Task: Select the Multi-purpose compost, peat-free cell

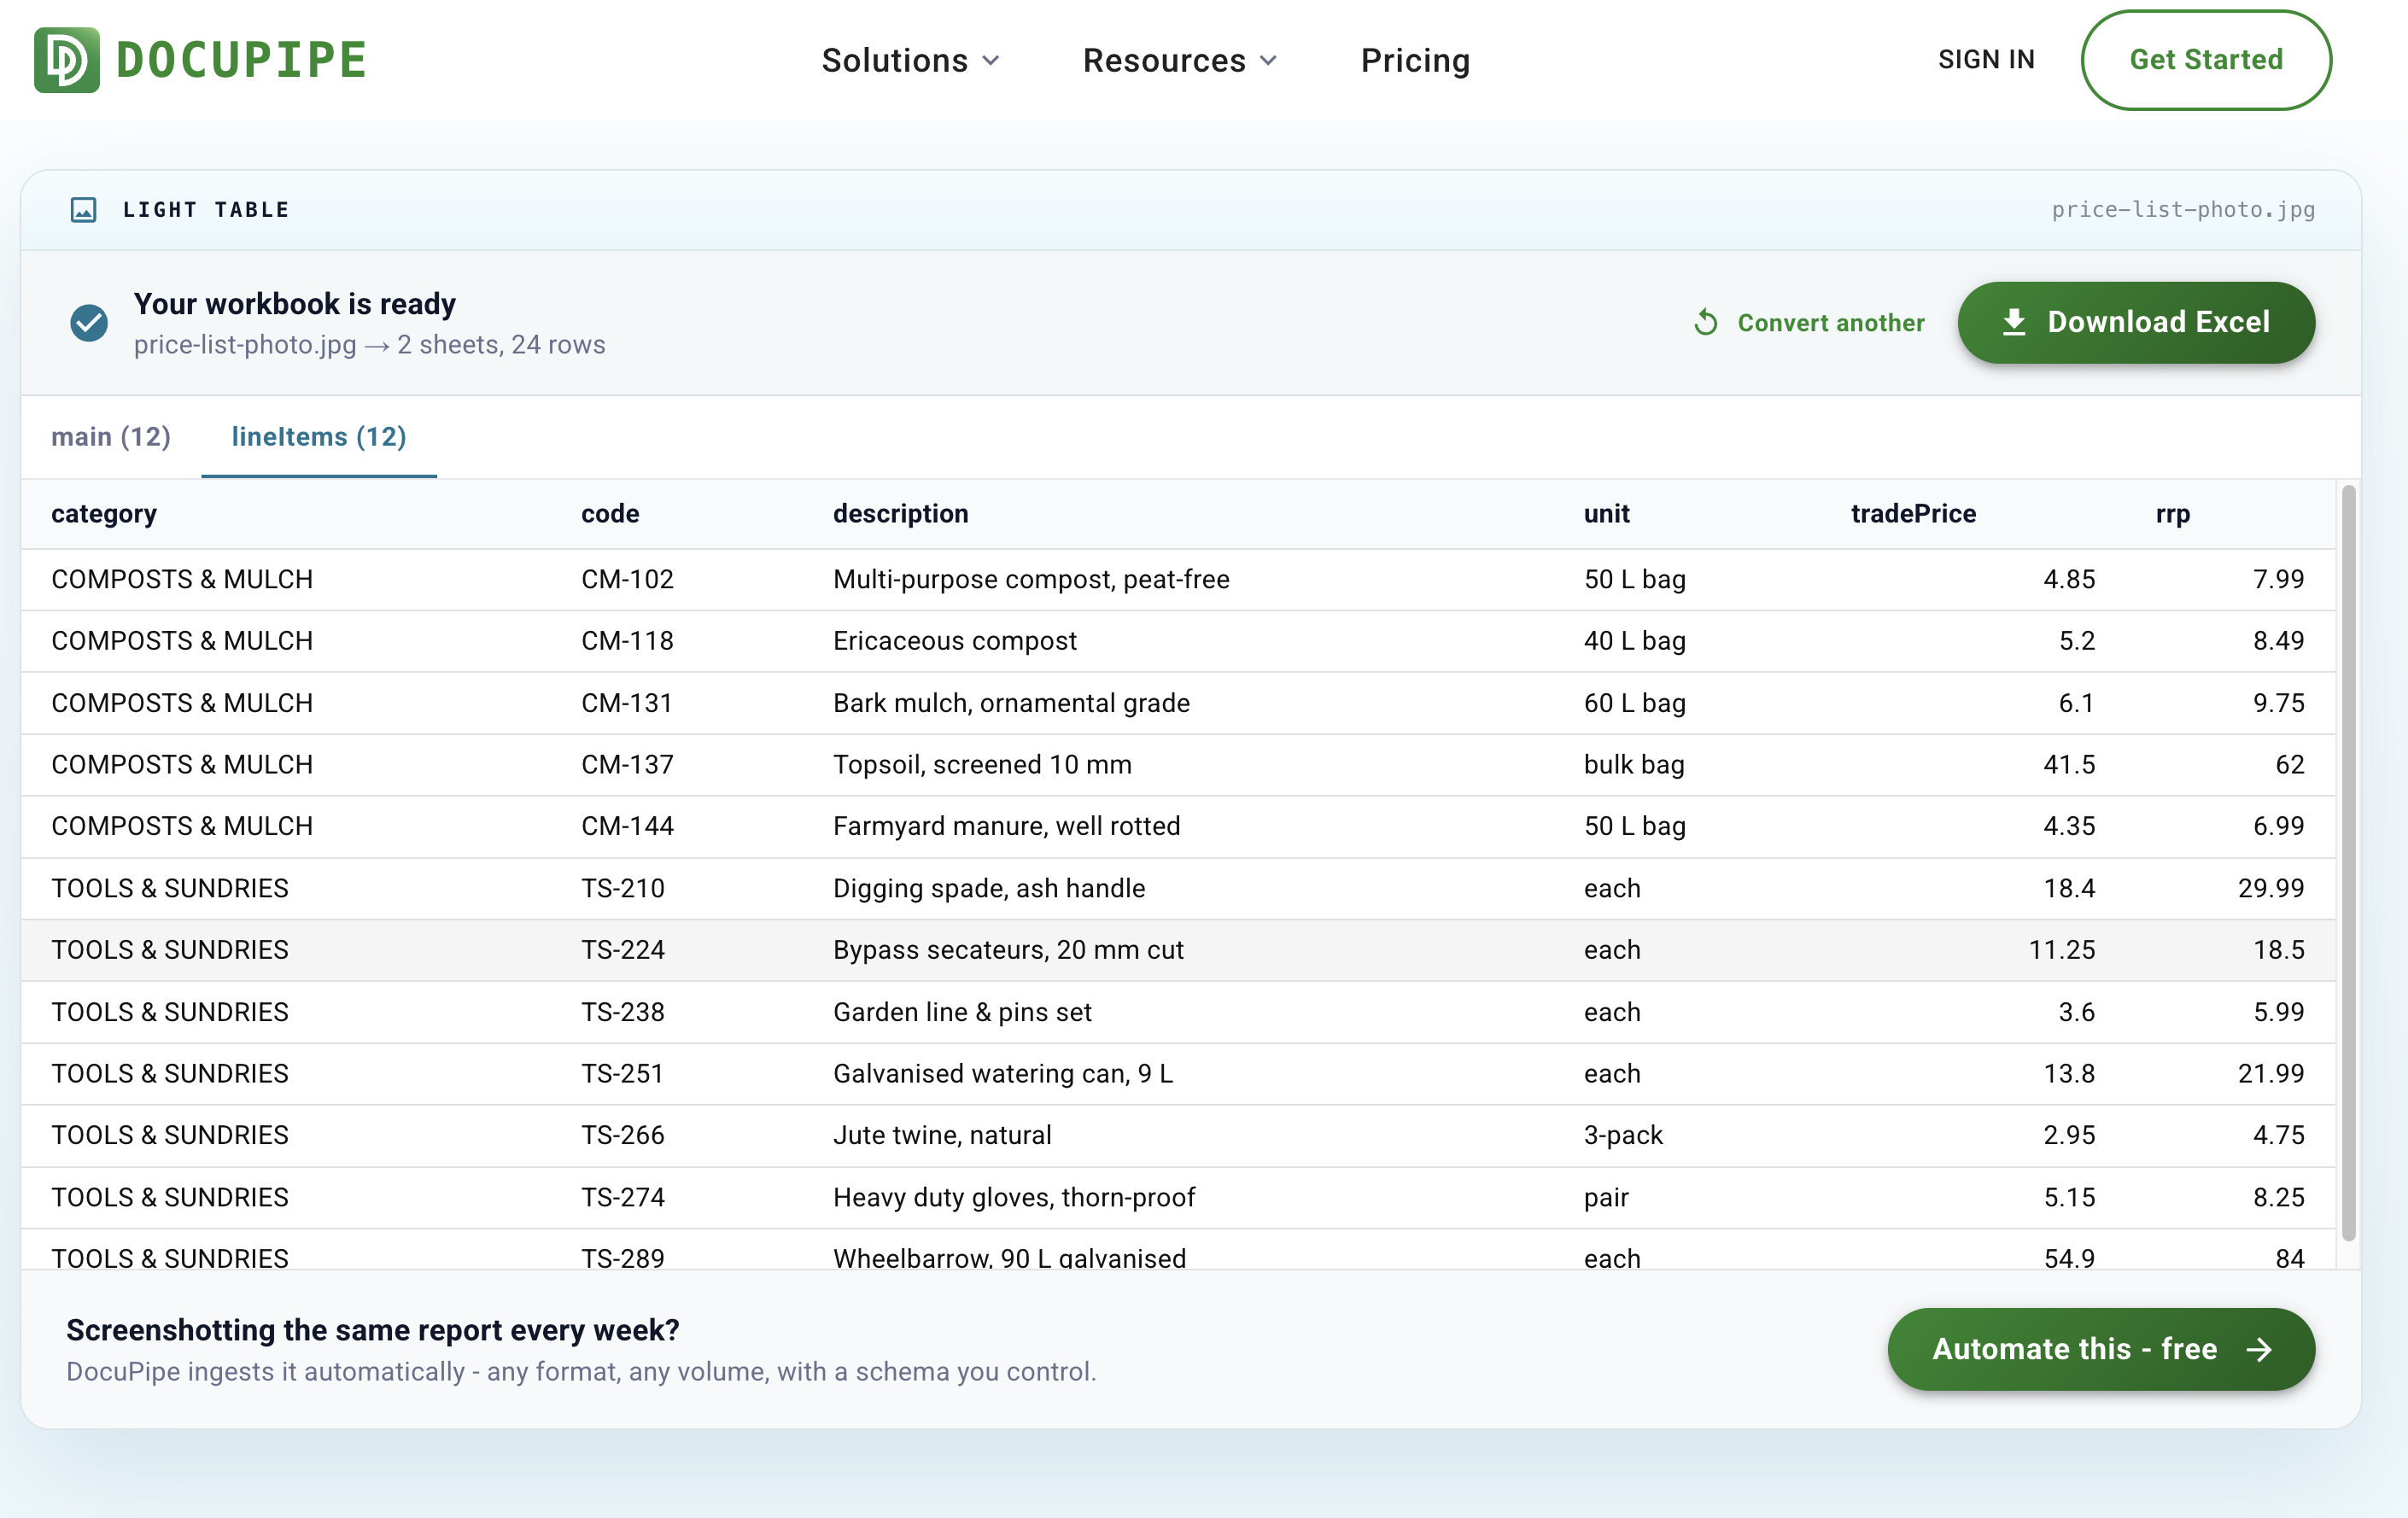Action: [1031, 579]
